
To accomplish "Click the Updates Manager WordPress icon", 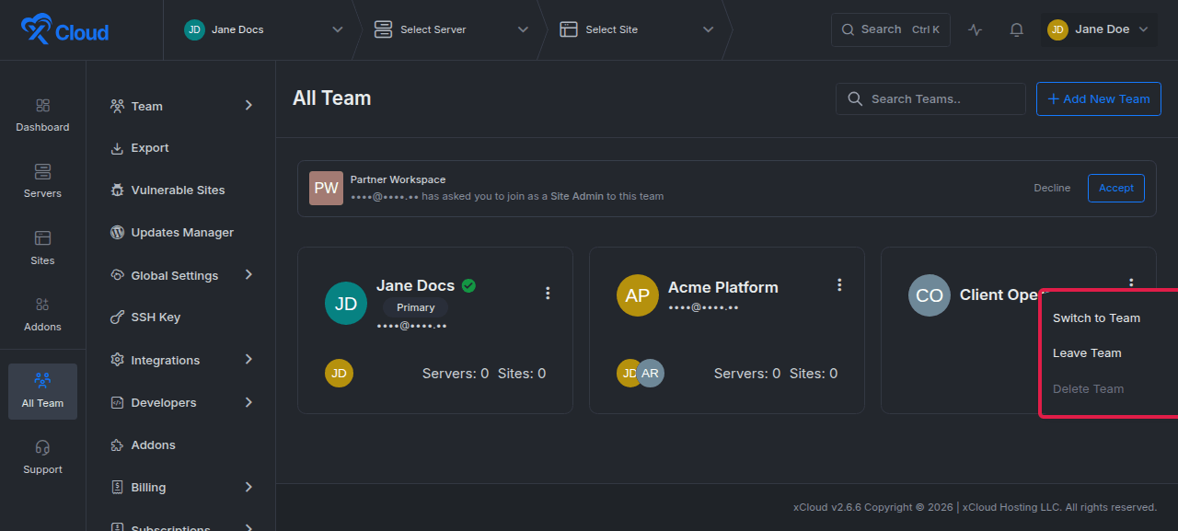I will 117,233.
